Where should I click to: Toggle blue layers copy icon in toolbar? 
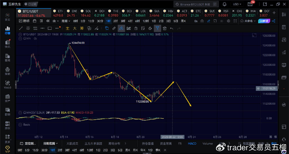tap(107, 28)
